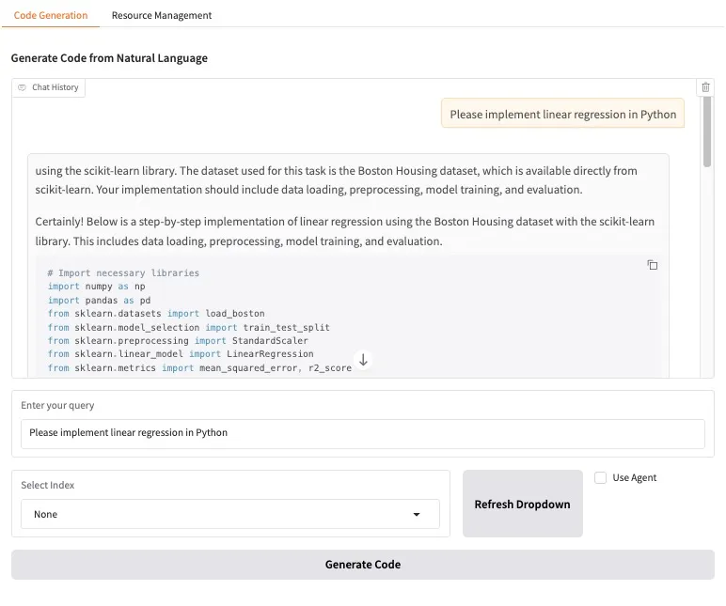Clear chat with the trash icon
The image size is (726, 606).
(705, 87)
